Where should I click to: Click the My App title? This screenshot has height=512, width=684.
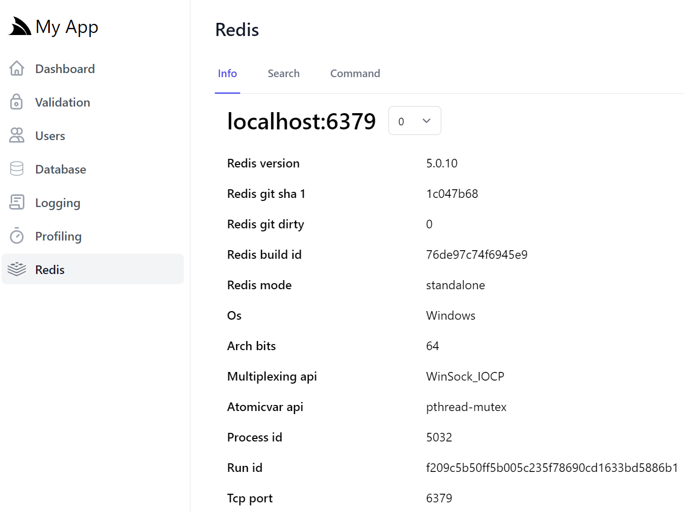tap(67, 27)
